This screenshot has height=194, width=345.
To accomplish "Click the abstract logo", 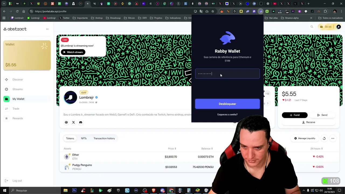I will pyautogui.click(x=15, y=29).
